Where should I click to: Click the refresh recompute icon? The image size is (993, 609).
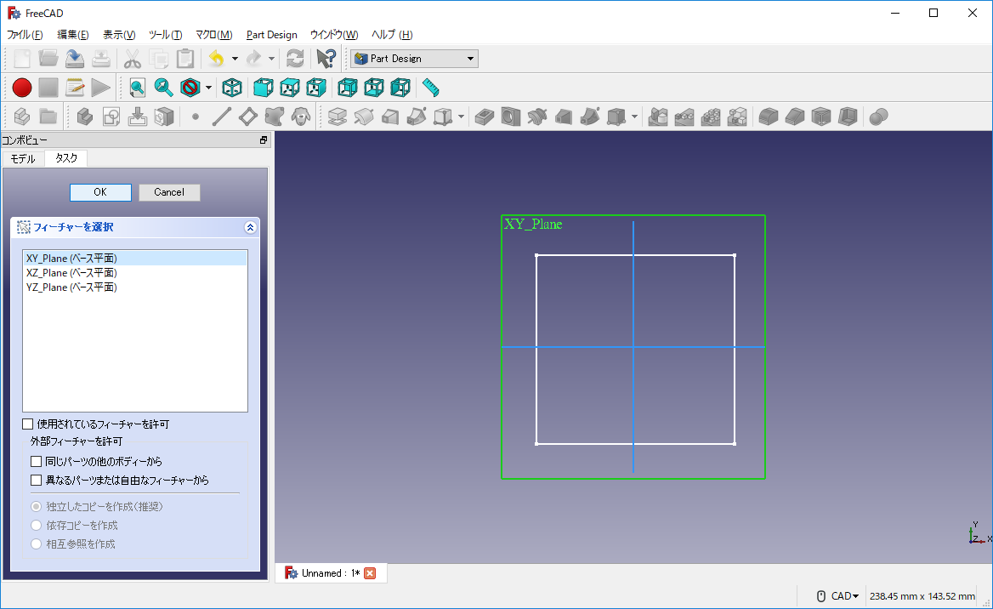(x=295, y=59)
